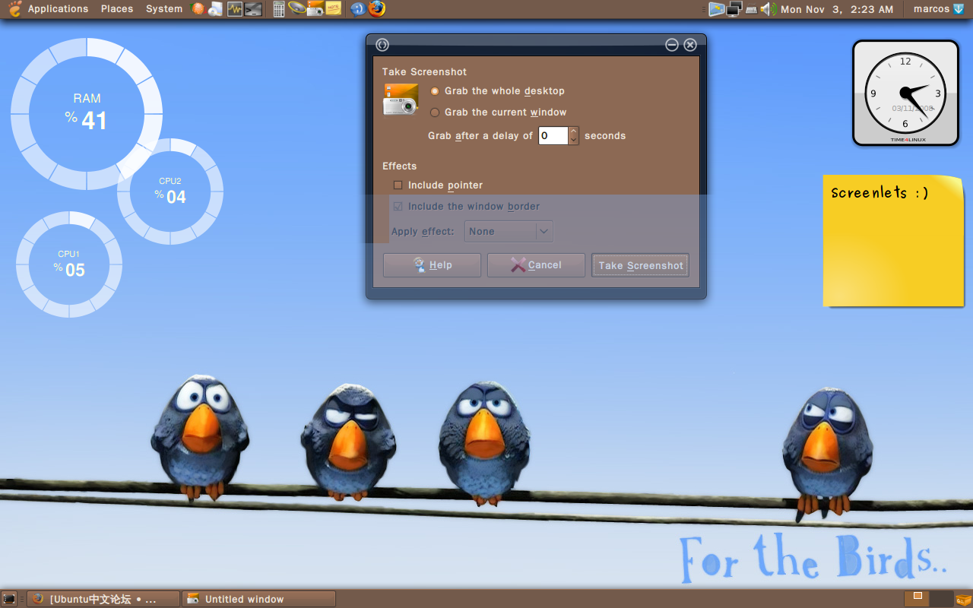Open the calculator launcher icon
This screenshot has height=608, width=973.
pos(279,9)
